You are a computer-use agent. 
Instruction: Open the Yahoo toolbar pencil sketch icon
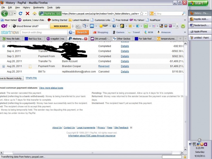78,26
